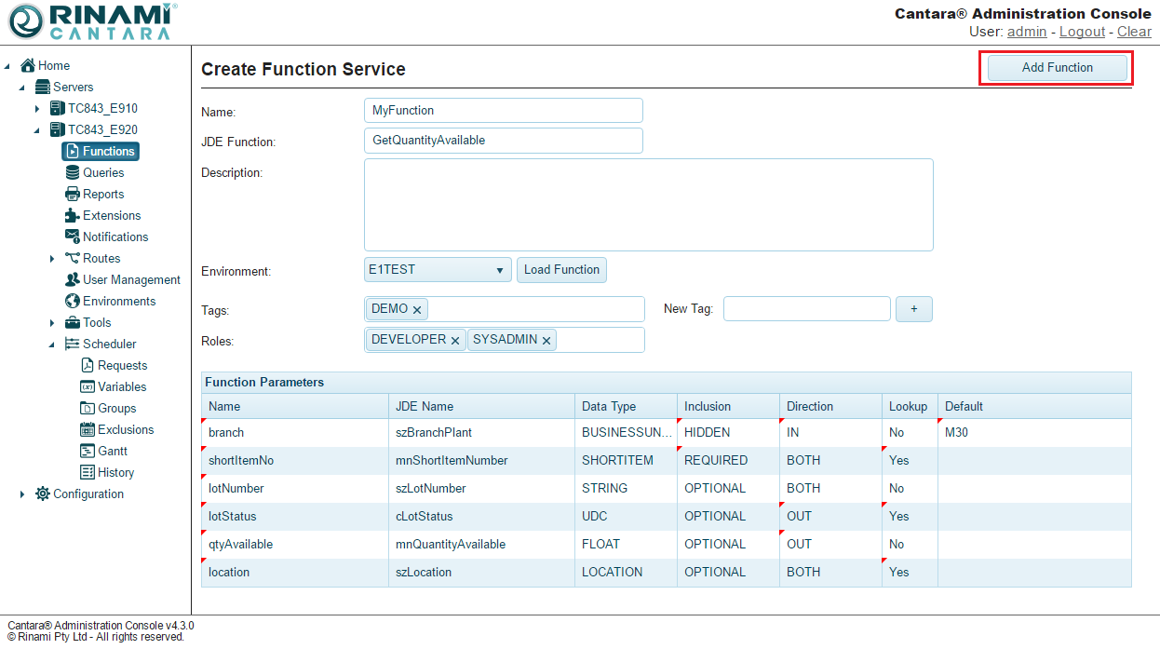Collapse the Scheduler tree node

(x=52, y=345)
